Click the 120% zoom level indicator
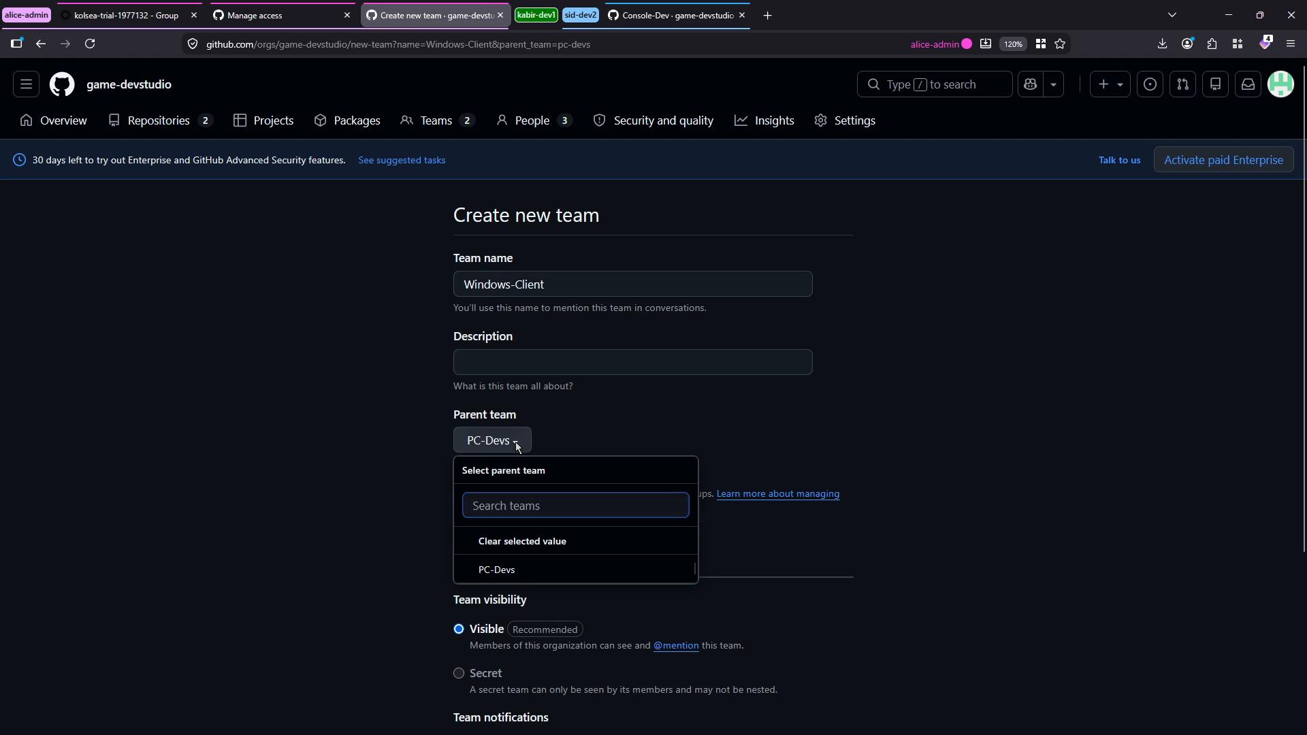The image size is (1307, 735). tap(1013, 44)
